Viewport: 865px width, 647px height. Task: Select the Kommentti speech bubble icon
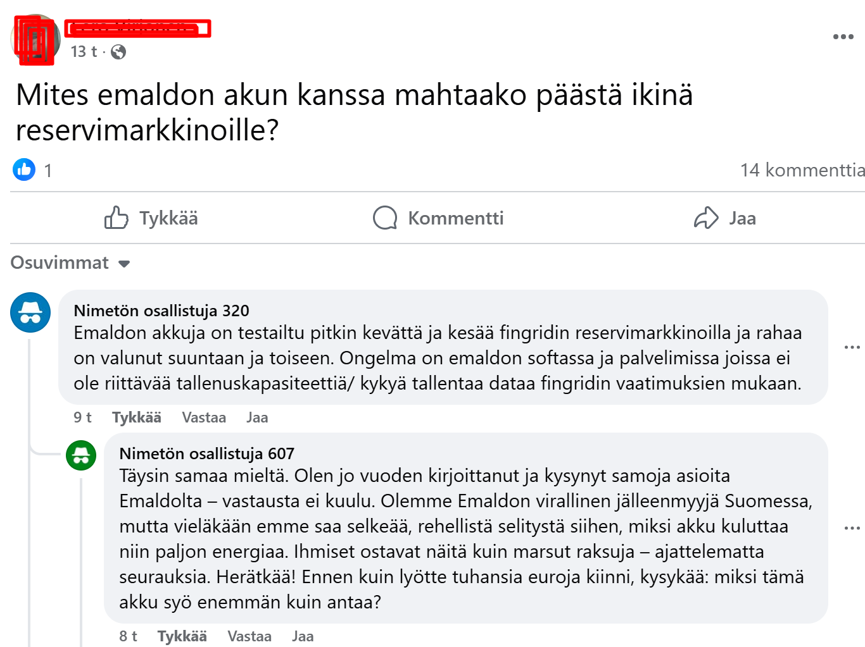coord(384,218)
